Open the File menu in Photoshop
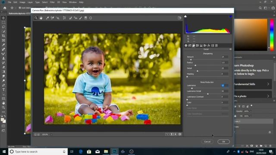 9,2
